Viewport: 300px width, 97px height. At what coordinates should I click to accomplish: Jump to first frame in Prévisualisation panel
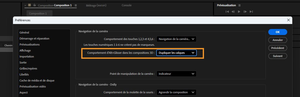[227, 11]
